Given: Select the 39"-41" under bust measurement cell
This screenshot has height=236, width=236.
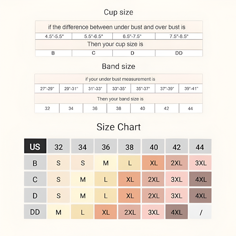Looking at the screenshot, I should click(190, 88).
